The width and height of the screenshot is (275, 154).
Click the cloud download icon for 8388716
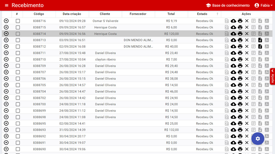pyautogui.click(x=233, y=21)
